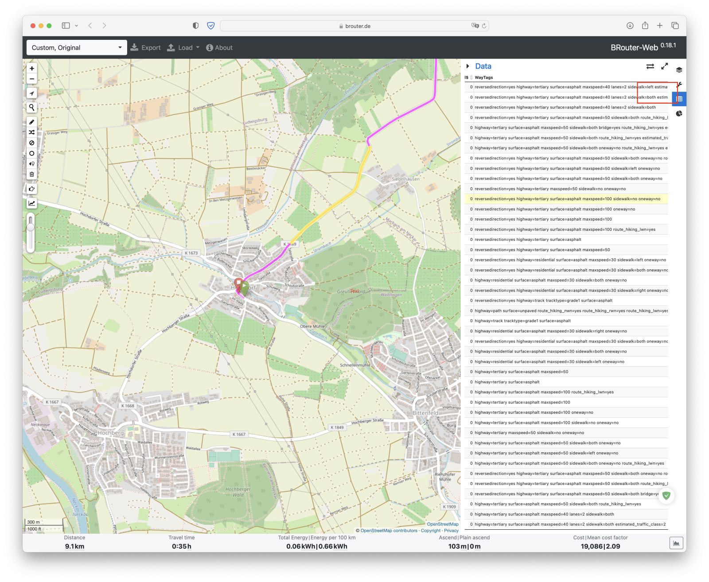
Task: Open the map search tool
Action: point(31,107)
